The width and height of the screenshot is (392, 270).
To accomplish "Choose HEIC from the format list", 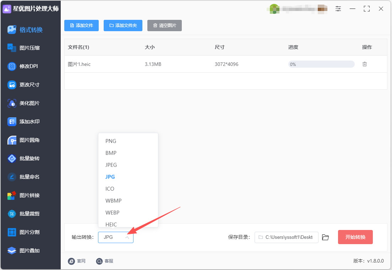I will click(x=128, y=224).
